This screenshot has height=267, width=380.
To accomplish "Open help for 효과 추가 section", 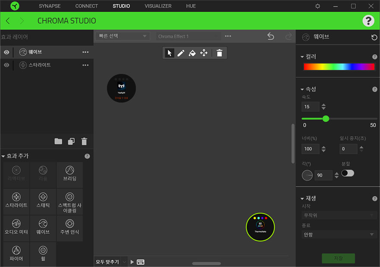I will point(87,156).
